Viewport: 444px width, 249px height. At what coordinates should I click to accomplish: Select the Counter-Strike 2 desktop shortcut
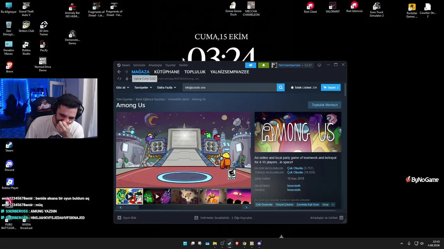[427, 11]
